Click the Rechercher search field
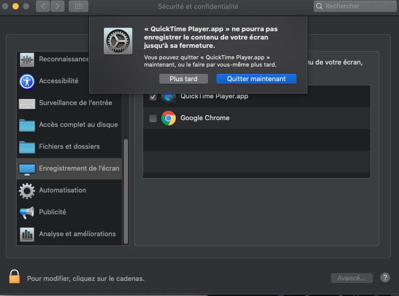Image resolution: width=399 pixels, height=296 pixels. click(355, 6)
